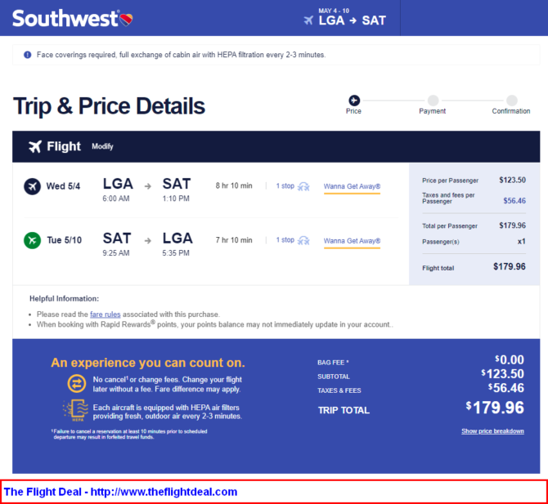
Task: Click the airplane icon beside LGA header
Action: point(308,20)
